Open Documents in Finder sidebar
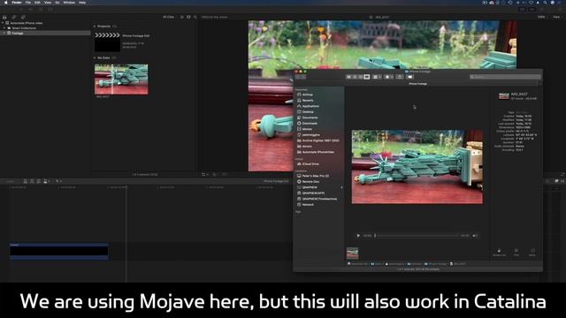This screenshot has width=566, height=318. point(310,117)
